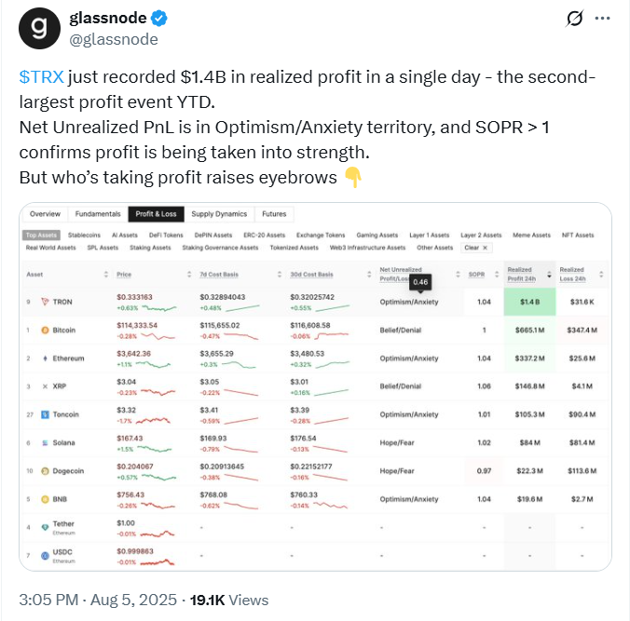
Task: Click the blue verified badge
Action: coord(160,19)
